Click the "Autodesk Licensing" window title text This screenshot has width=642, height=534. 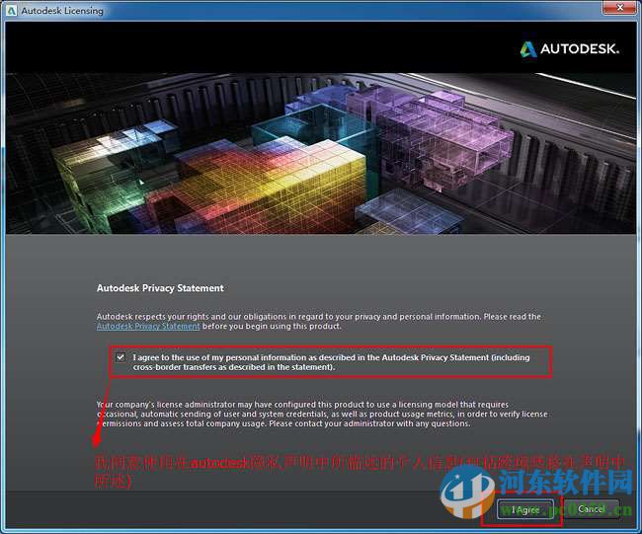click(62, 11)
